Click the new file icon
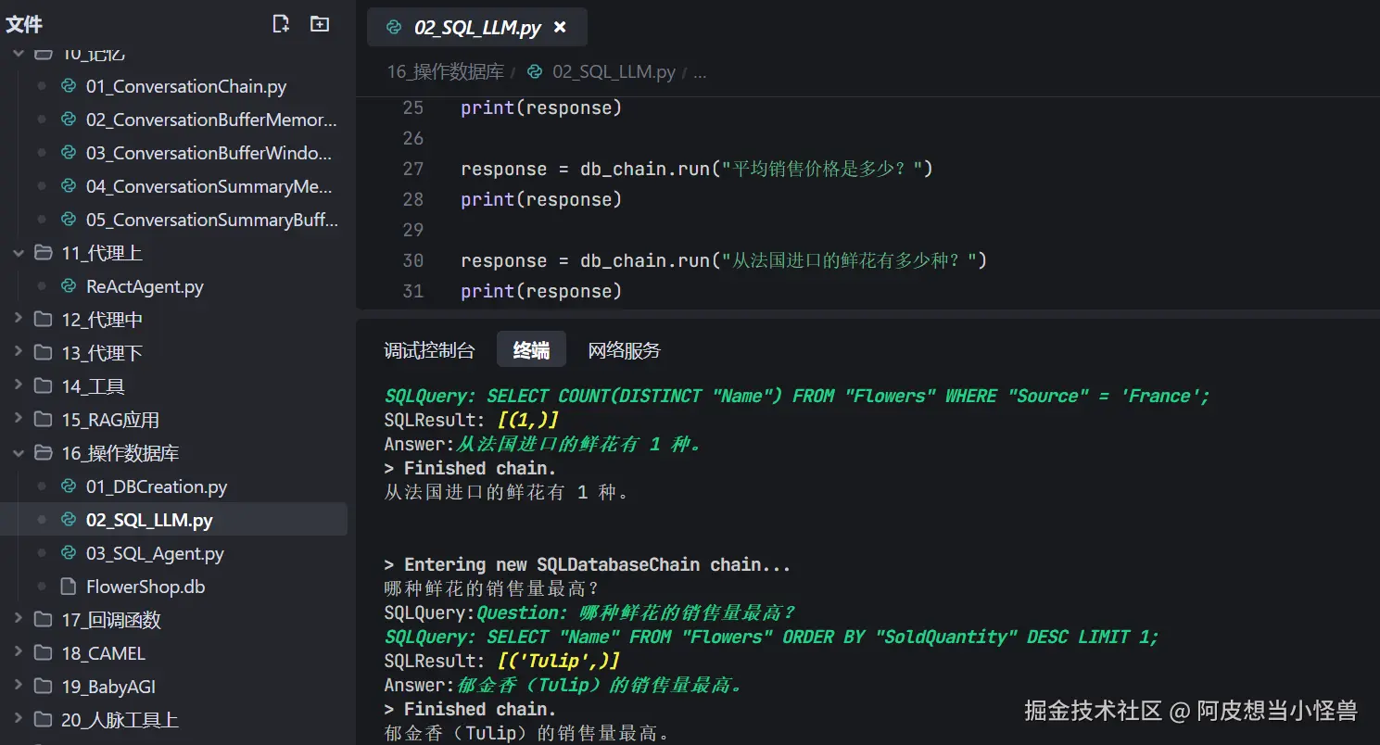 point(281,24)
